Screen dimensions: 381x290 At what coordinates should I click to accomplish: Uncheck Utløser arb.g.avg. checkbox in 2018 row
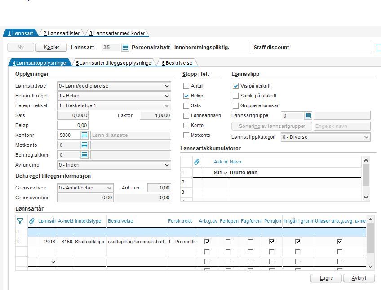[340, 242]
